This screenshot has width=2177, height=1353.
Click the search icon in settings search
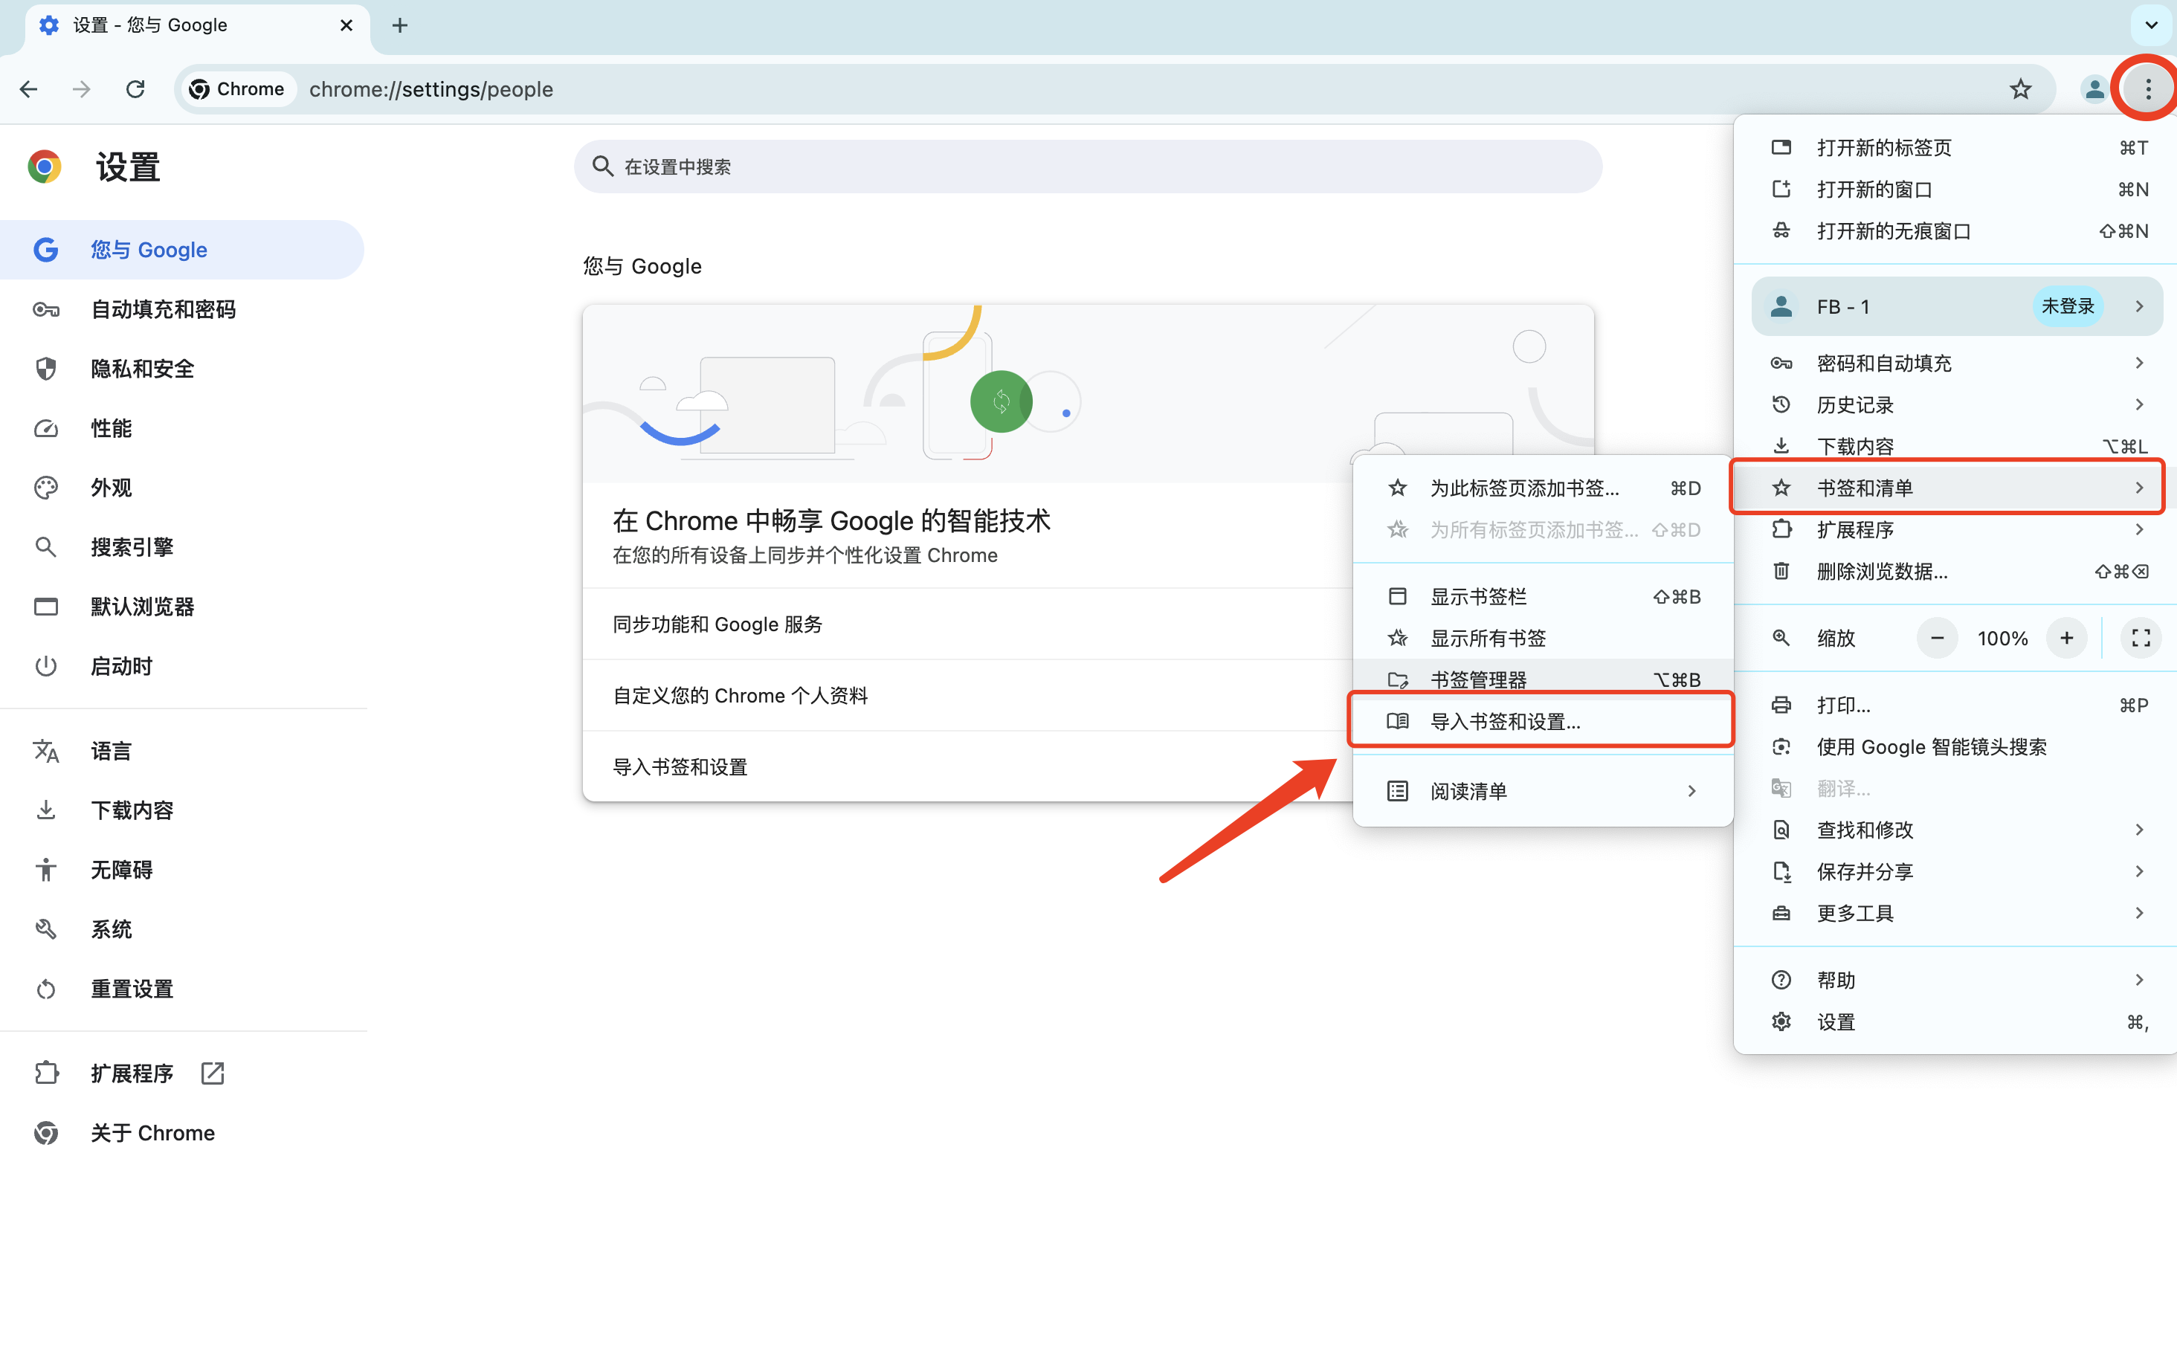(x=602, y=167)
